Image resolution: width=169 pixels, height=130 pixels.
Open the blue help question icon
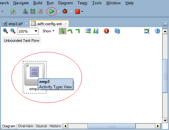tap(157, 31)
